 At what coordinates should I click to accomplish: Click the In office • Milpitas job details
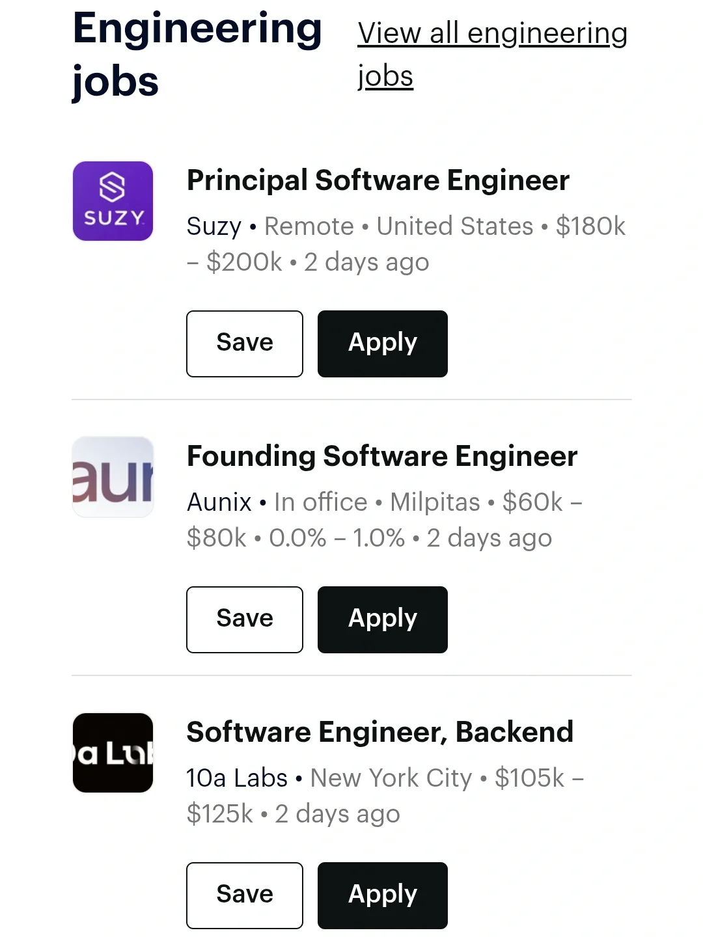click(x=378, y=502)
